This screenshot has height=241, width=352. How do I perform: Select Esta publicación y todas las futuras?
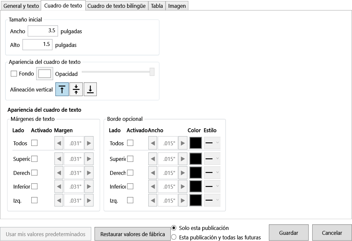coord(174,237)
